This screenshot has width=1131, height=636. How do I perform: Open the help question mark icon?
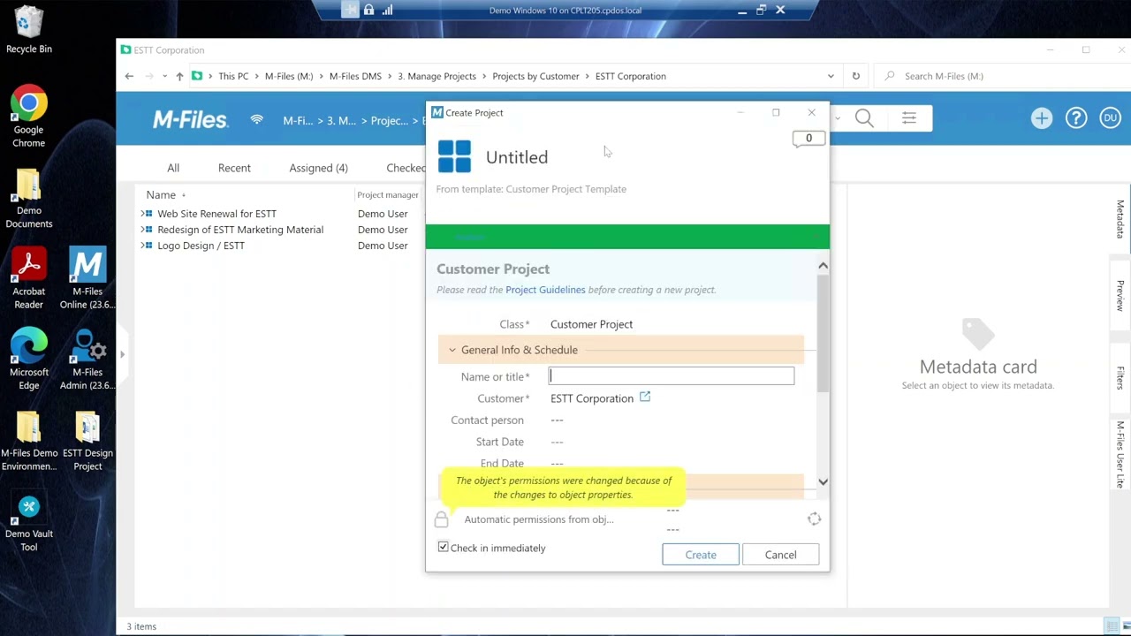pos(1076,118)
